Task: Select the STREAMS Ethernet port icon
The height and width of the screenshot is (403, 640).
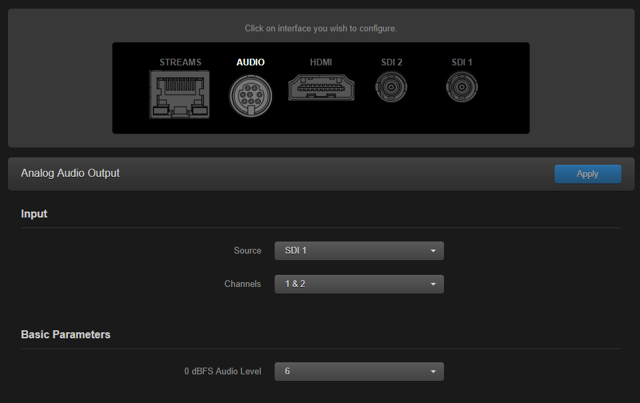Action: tap(179, 94)
